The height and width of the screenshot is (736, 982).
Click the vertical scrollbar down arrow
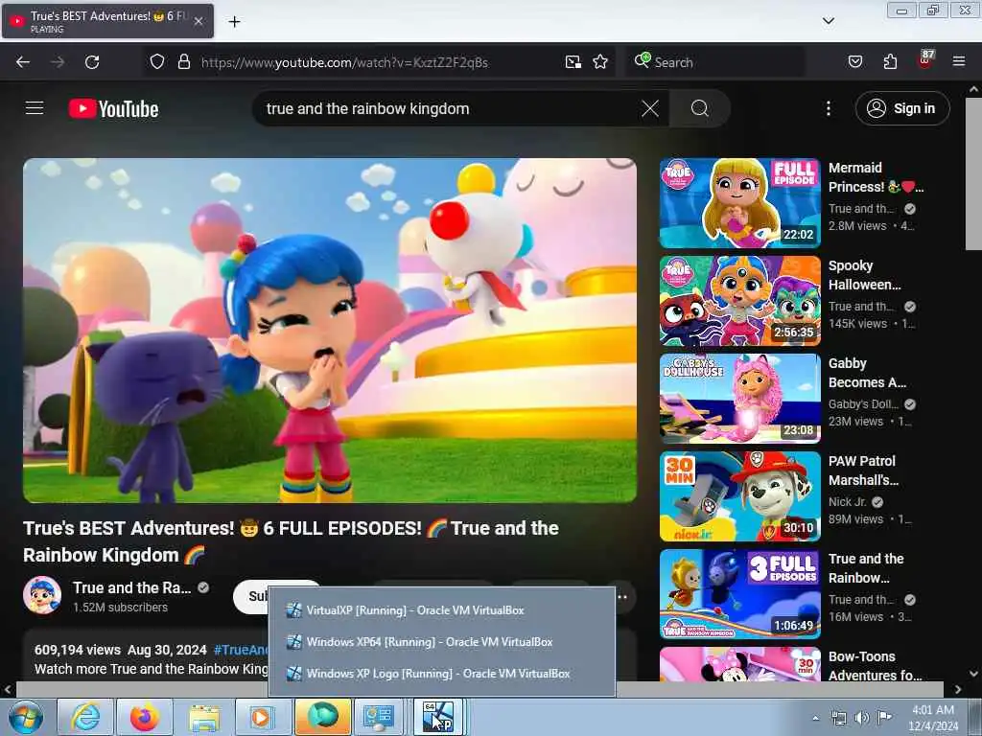pos(973,674)
